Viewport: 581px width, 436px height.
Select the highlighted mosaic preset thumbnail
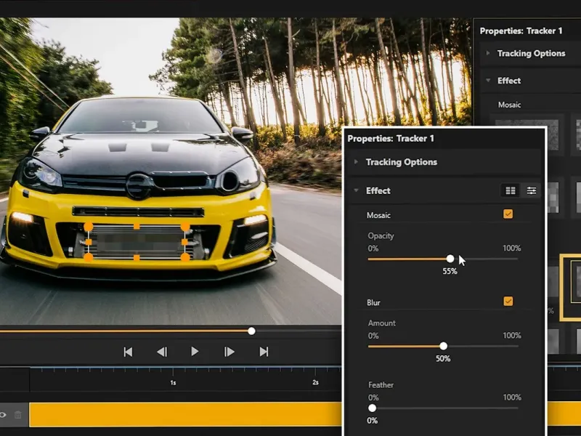[x=572, y=287]
